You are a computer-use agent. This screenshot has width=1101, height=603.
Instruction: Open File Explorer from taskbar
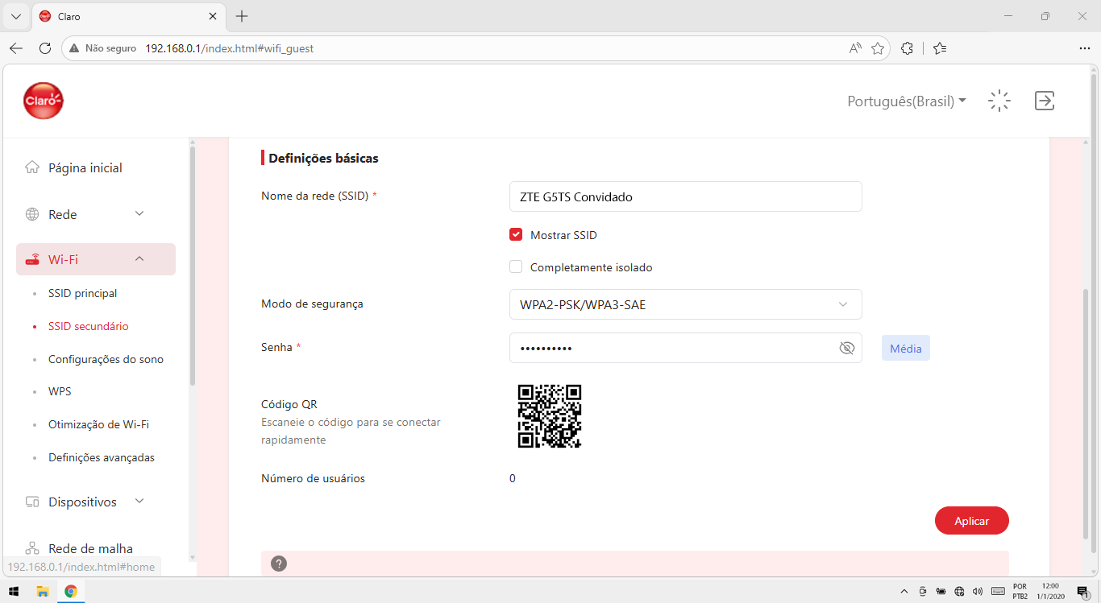click(x=43, y=591)
